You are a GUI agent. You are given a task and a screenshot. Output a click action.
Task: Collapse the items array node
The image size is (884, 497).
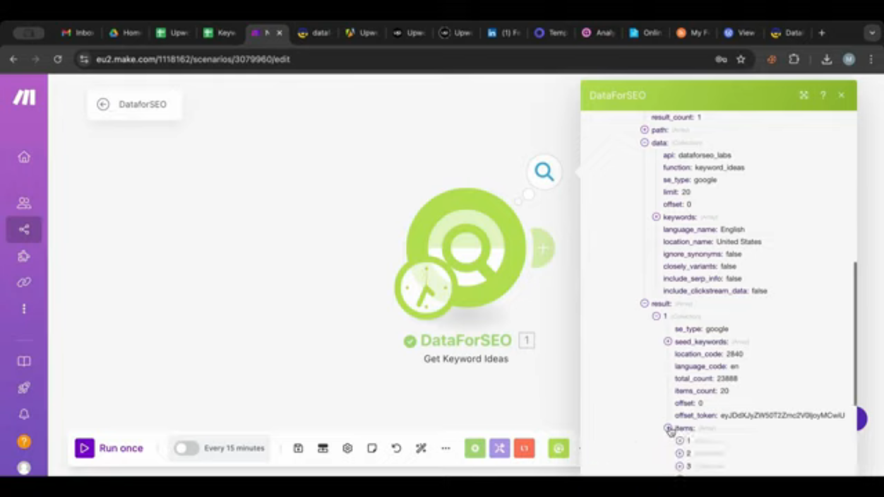coord(667,428)
